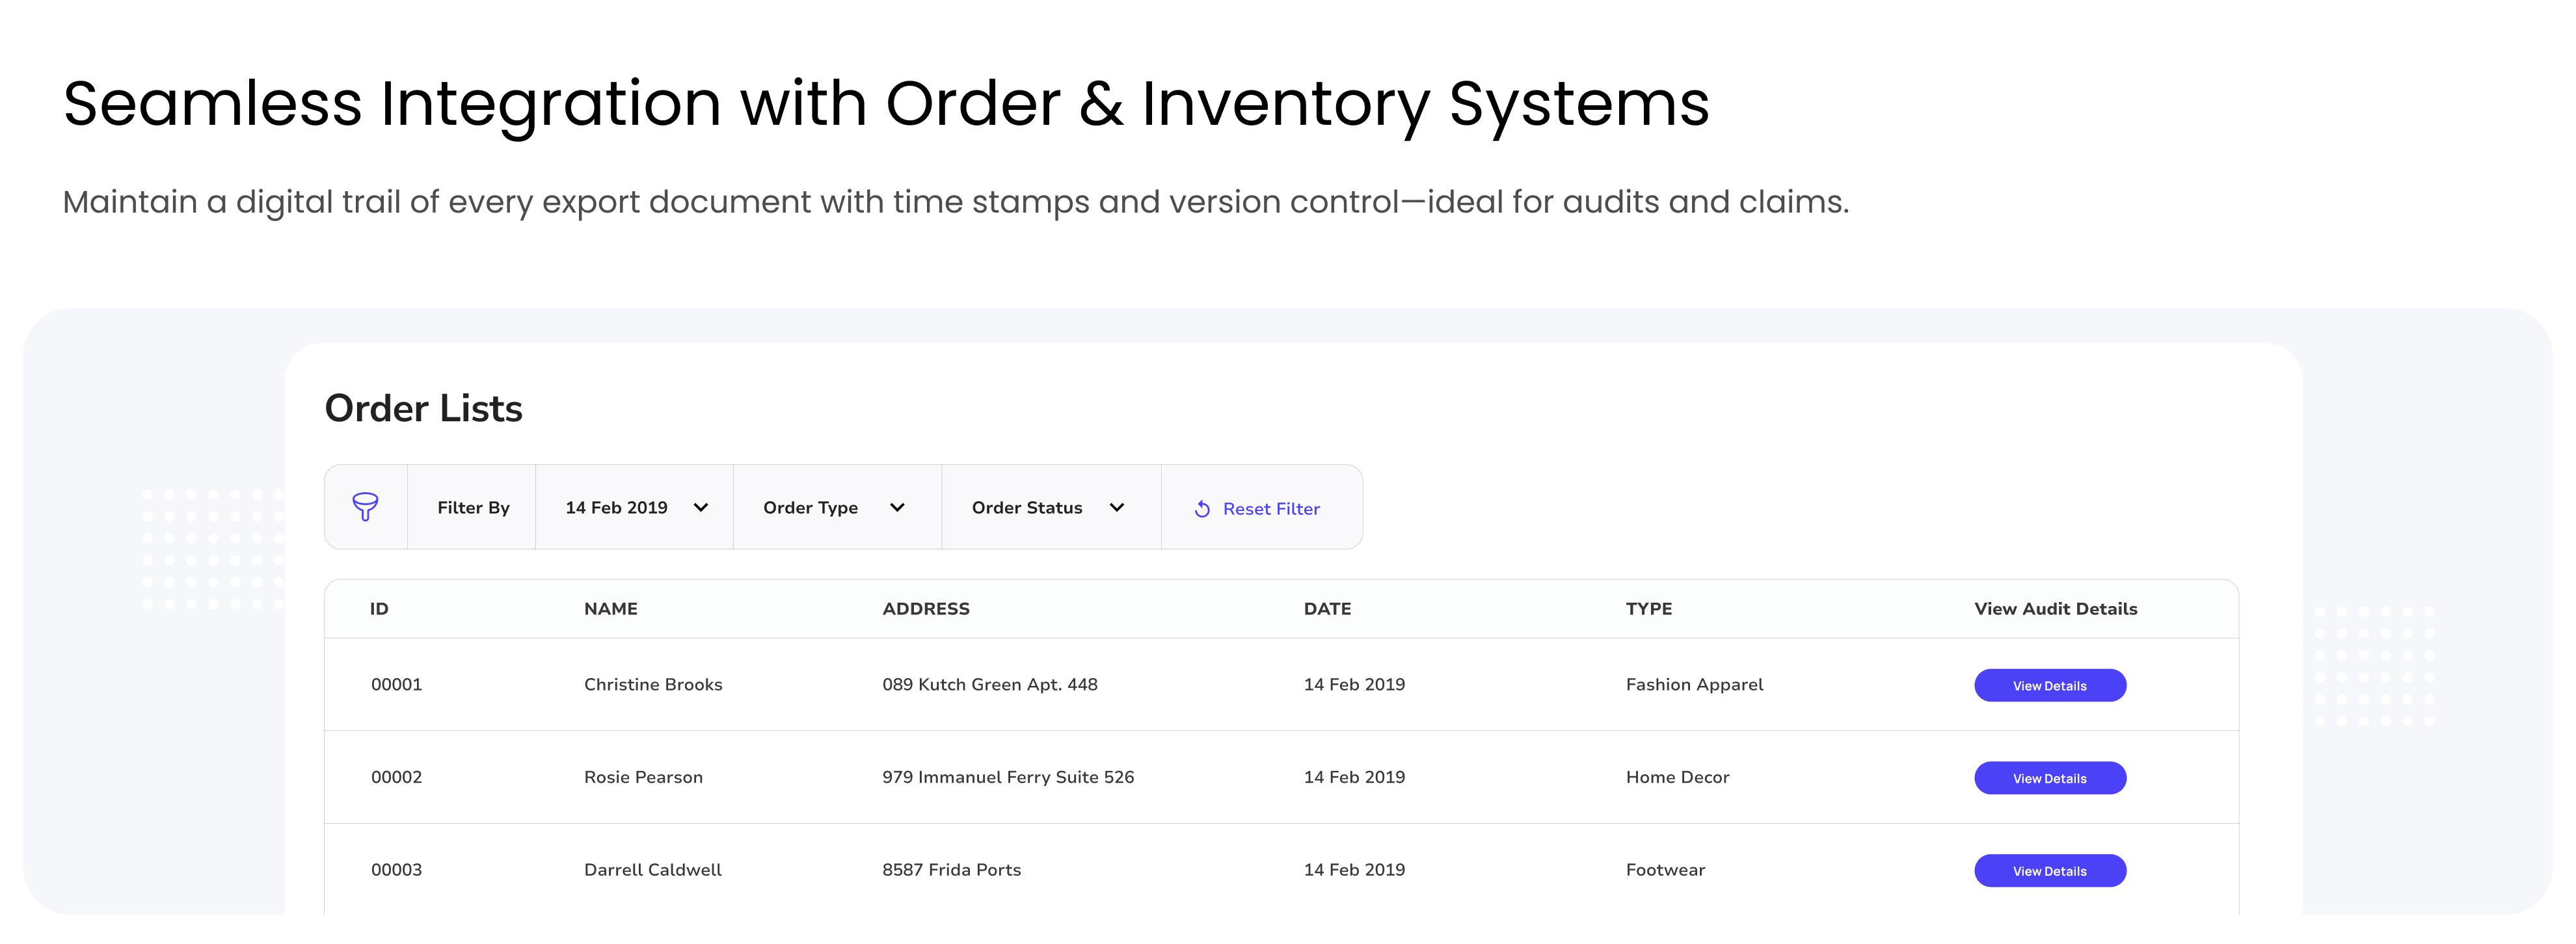Viewport: 2576px width, 944px height.
Task: Click the Reset Filter circular arrow icon
Action: click(1202, 508)
